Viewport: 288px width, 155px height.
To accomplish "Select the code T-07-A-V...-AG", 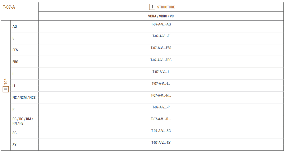I will point(161,24).
